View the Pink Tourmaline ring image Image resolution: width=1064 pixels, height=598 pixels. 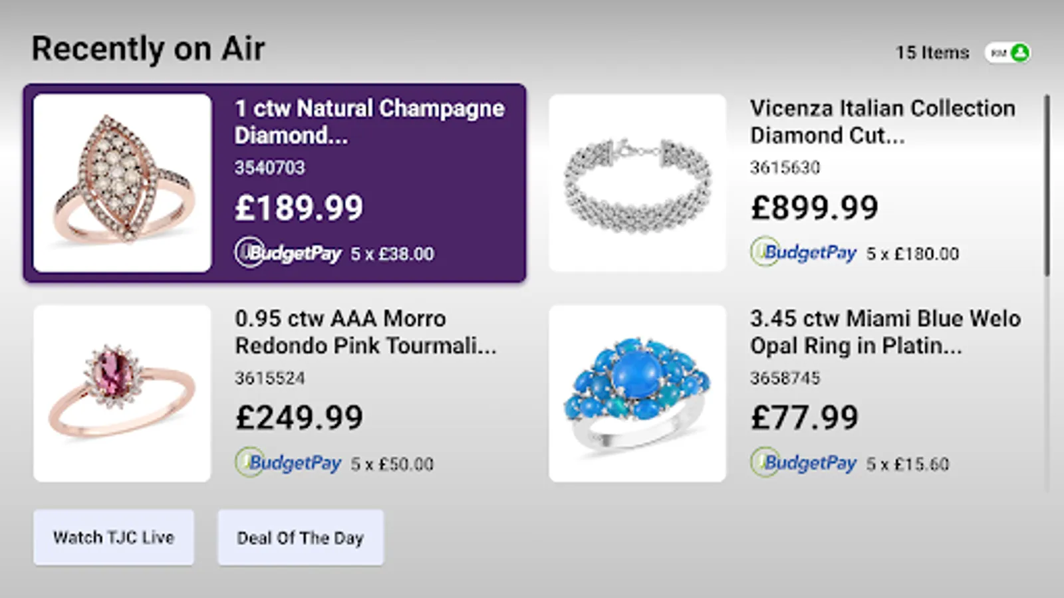pyautogui.click(x=122, y=393)
